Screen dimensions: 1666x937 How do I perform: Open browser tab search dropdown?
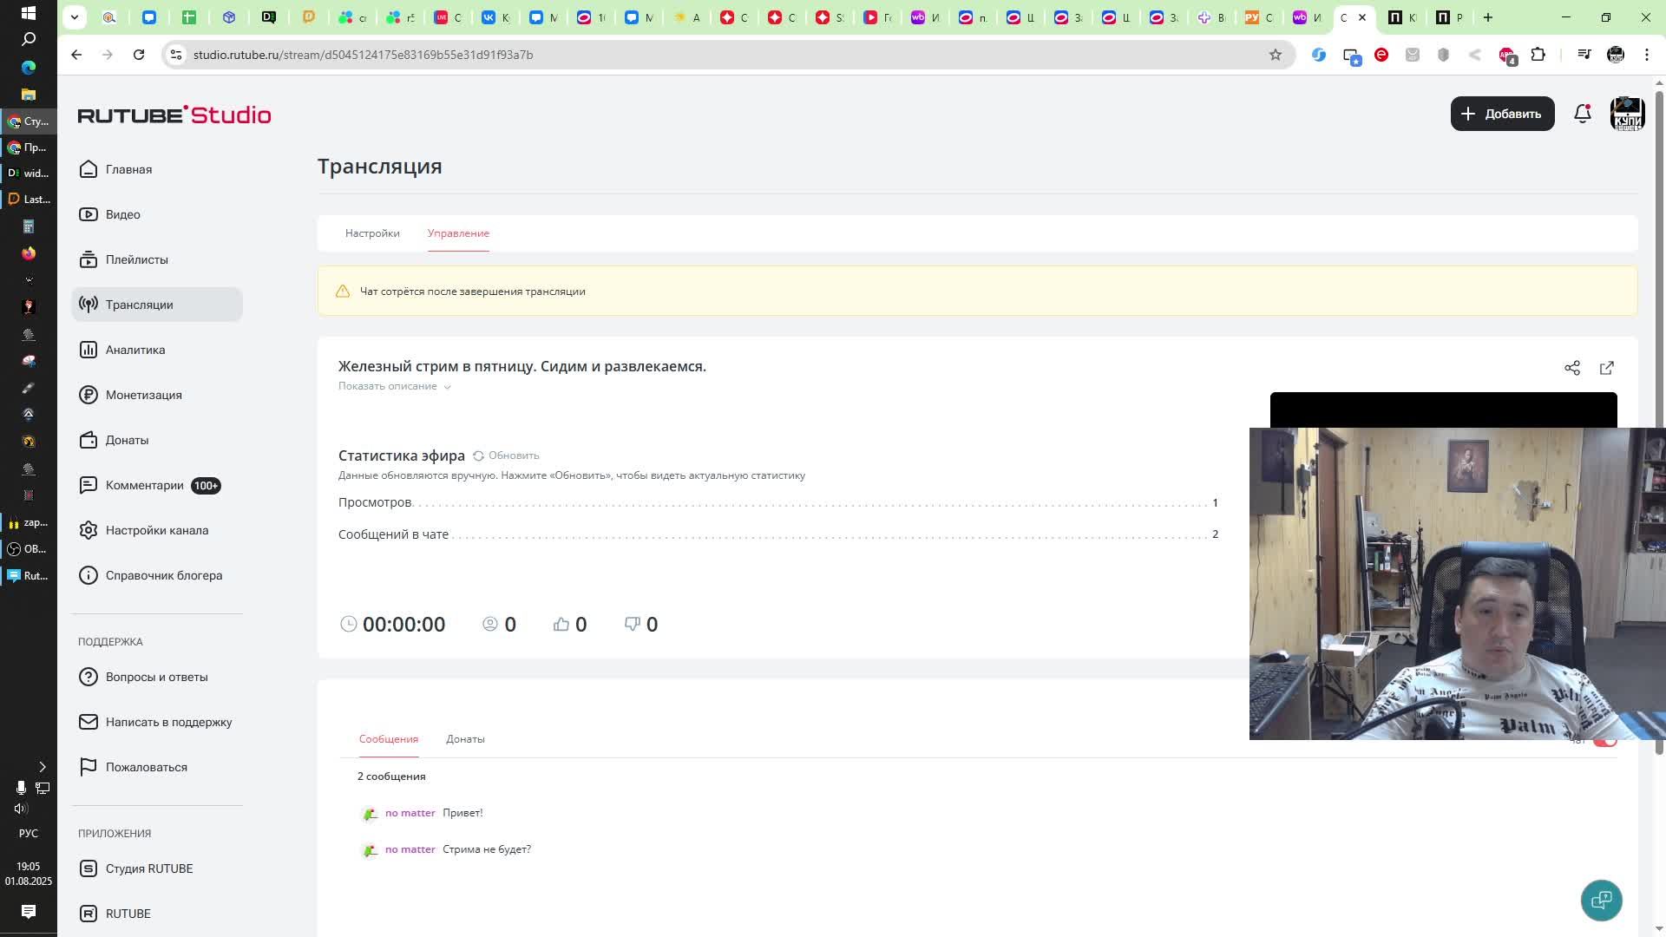[75, 16]
